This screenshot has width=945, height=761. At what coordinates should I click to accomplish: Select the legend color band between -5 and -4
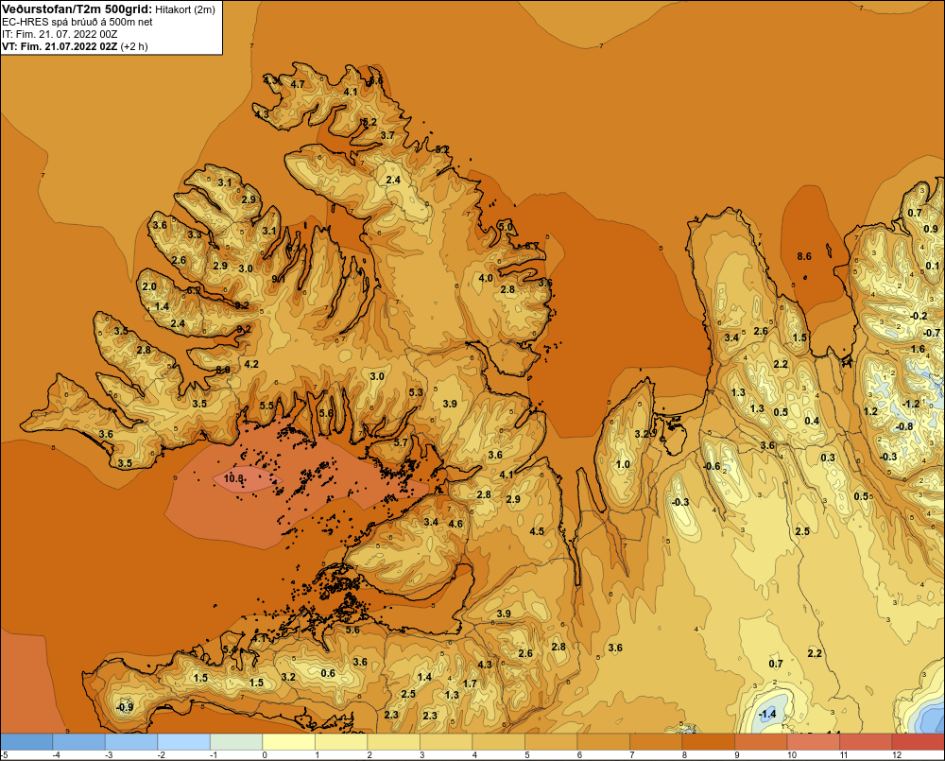pos(26,742)
